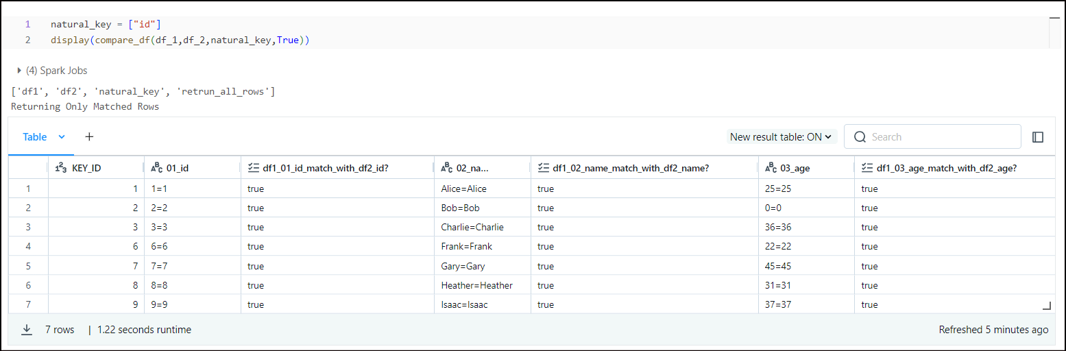Click the KEY_ID numeric type icon

click(x=61, y=167)
